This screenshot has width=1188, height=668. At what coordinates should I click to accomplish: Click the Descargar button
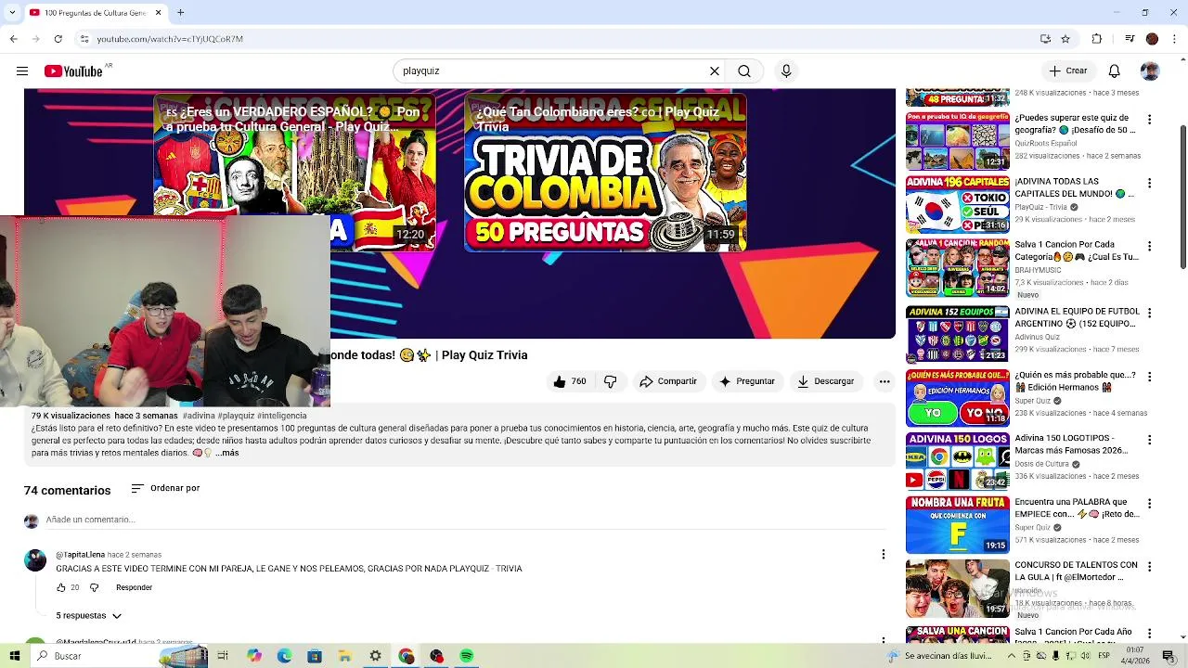click(825, 381)
